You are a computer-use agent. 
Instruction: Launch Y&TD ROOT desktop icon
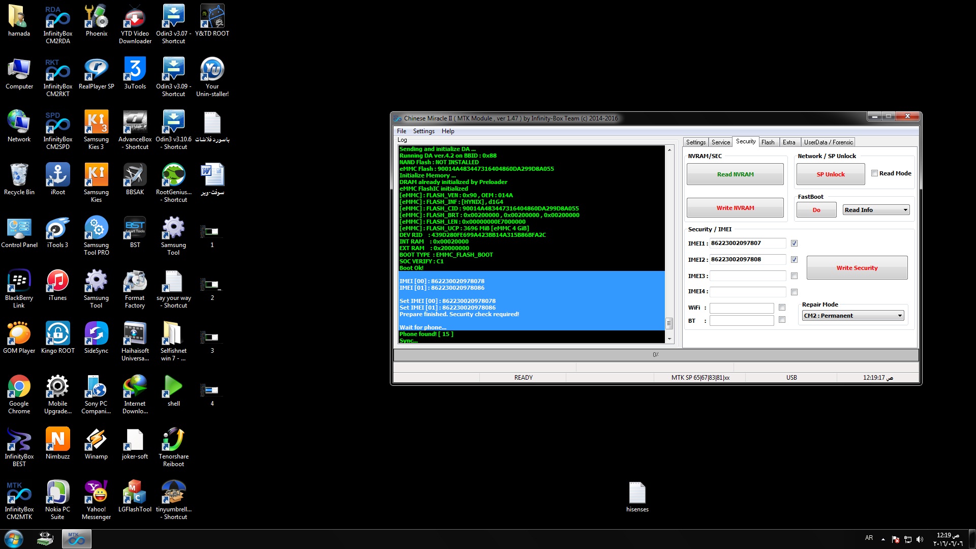[x=212, y=20]
